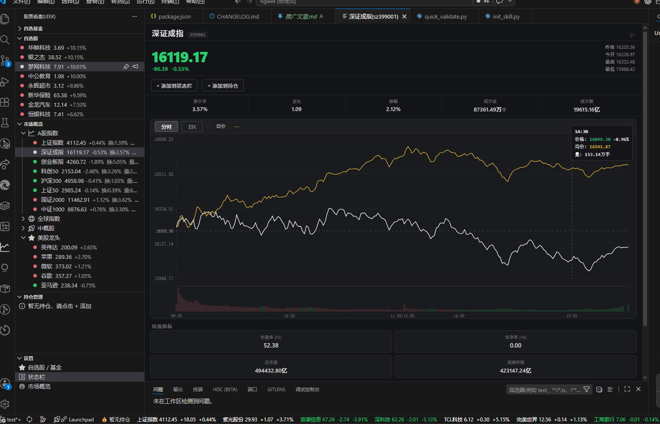Click 工商银行 7.06 in status bar

point(626,419)
